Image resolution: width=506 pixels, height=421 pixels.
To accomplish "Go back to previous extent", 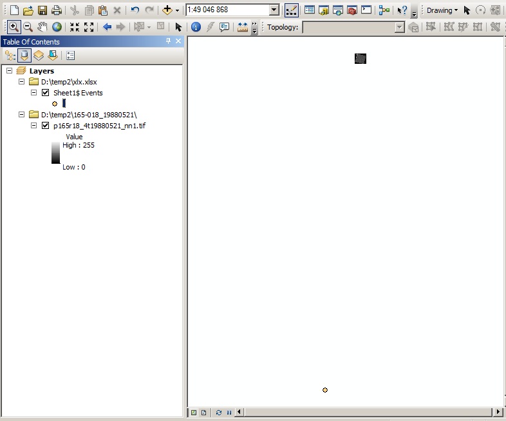I will 107,27.
